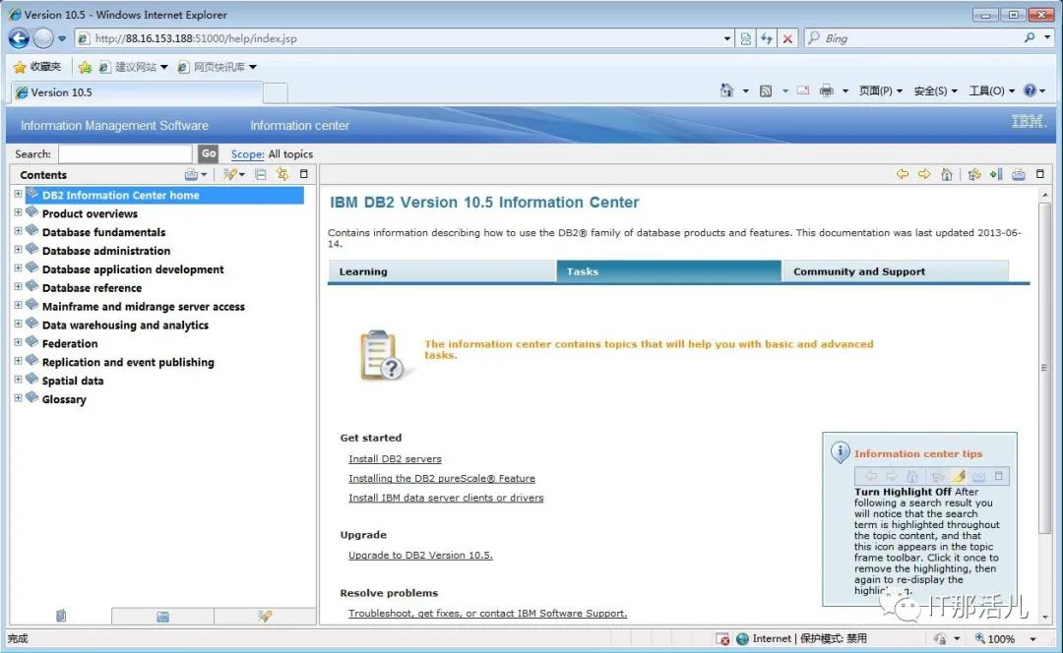The height and width of the screenshot is (653, 1063).
Task: Click the Scope link
Action: 247,154
